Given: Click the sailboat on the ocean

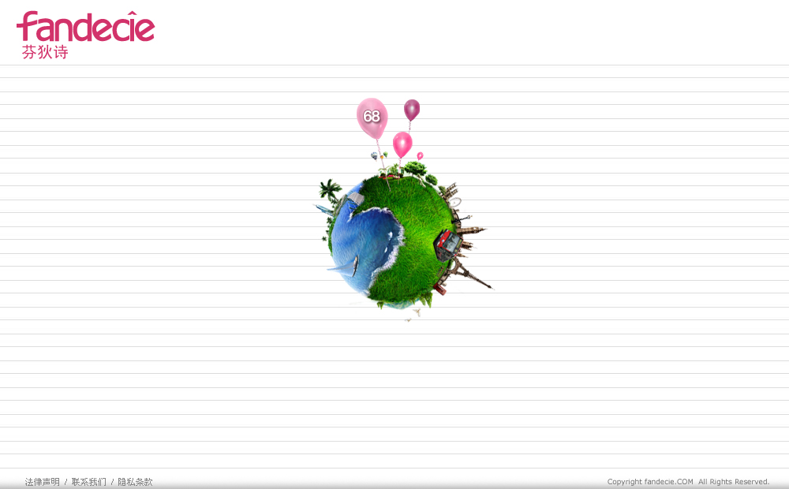Looking at the screenshot, I should click(344, 266).
